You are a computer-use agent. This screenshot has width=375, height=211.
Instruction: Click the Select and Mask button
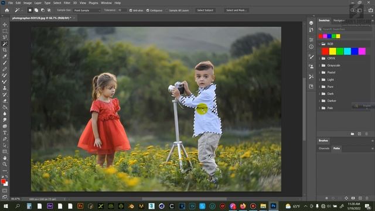[x=237, y=11]
